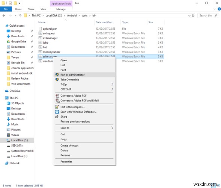Click the search magnifier icon
This screenshot has height=188, width=221.
[216, 15]
